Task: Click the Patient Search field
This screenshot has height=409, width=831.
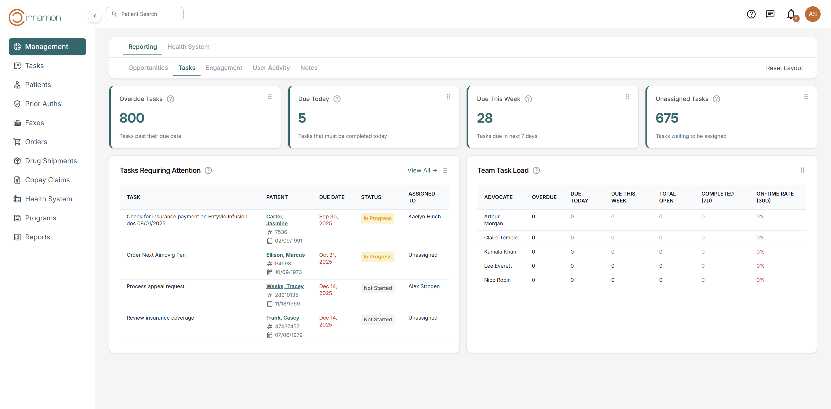Action: [145, 14]
